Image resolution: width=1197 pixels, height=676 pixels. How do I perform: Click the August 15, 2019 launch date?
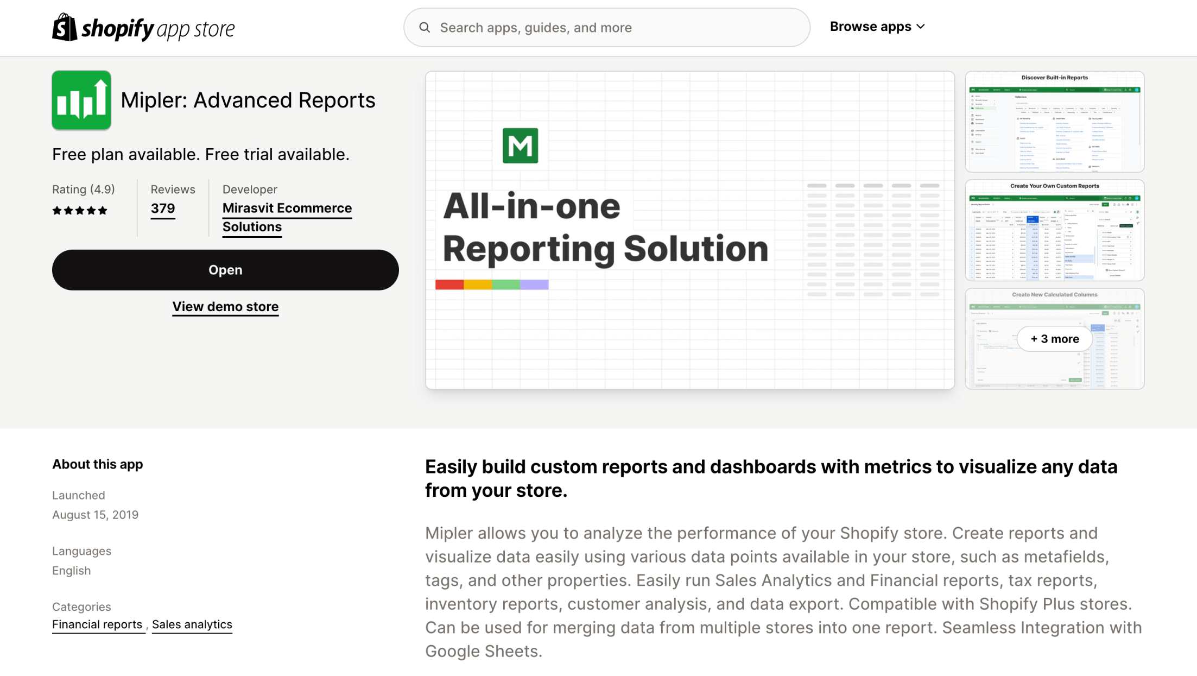pyautogui.click(x=96, y=515)
